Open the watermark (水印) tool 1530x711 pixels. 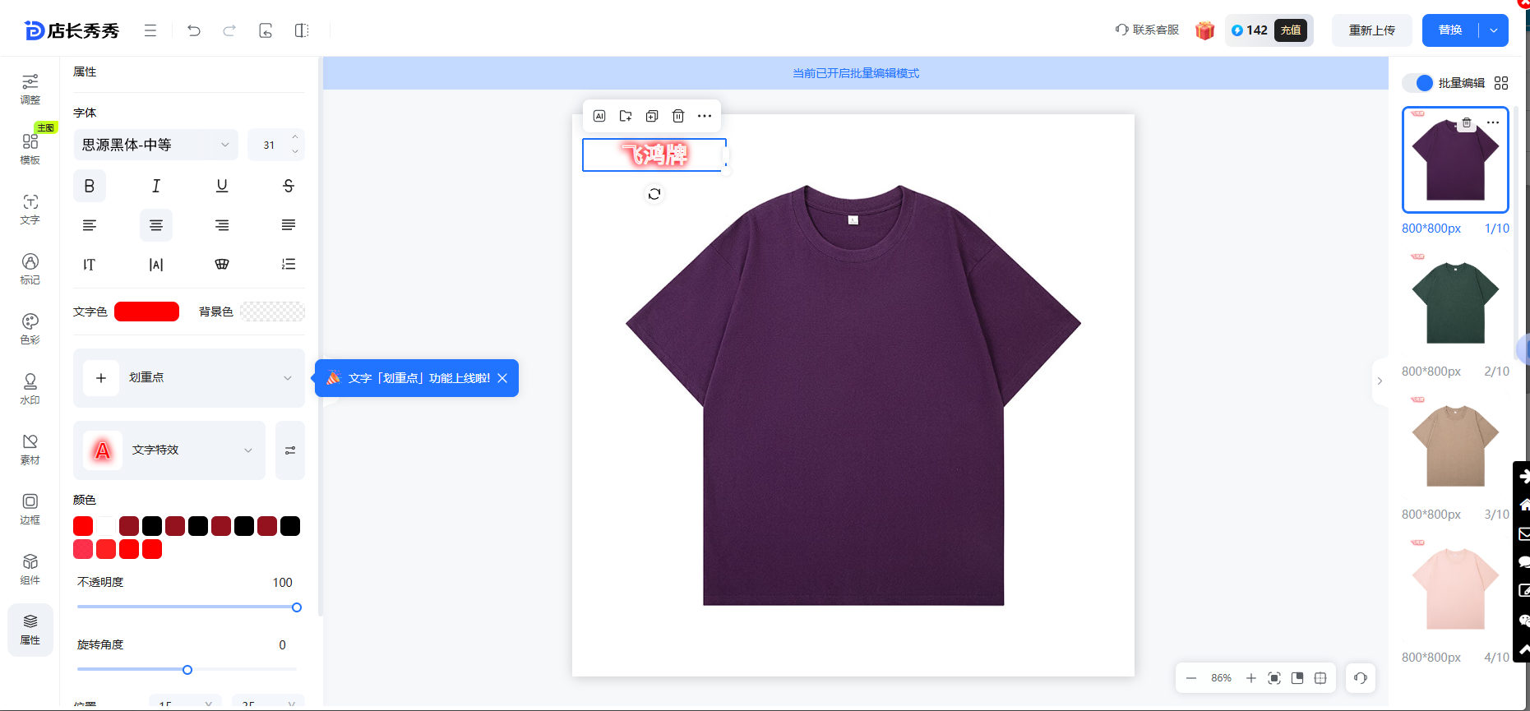[30, 389]
